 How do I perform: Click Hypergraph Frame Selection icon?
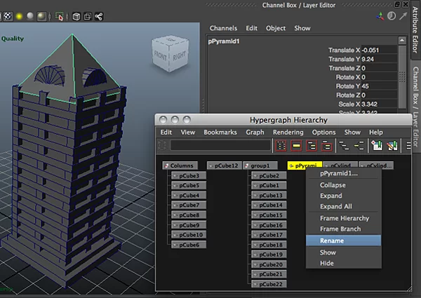296,146
